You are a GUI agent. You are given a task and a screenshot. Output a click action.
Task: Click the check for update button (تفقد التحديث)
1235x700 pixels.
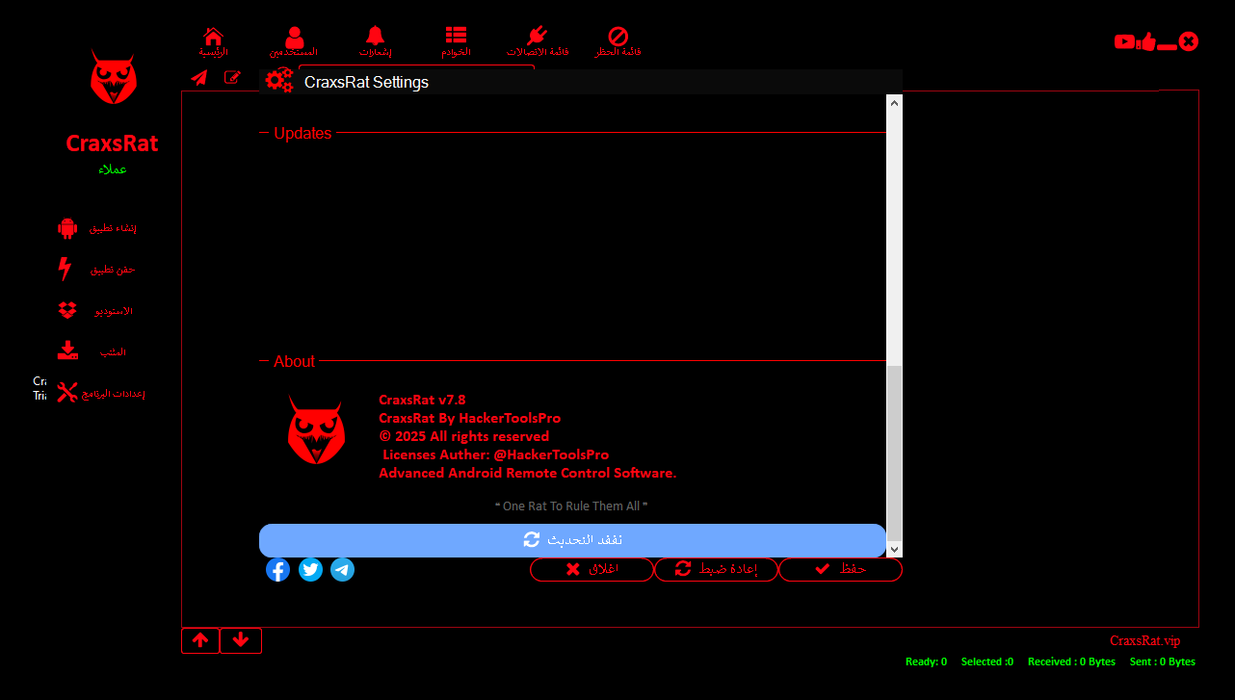click(x=572, y=540)
